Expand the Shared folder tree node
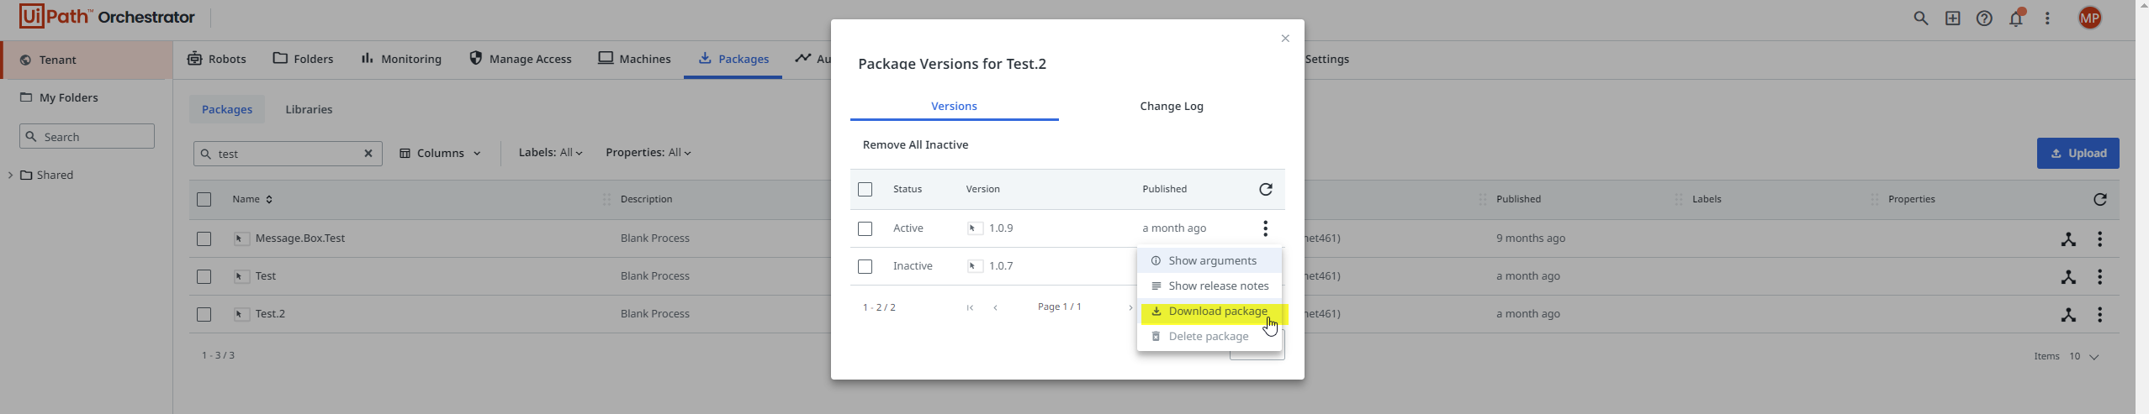 10,176
